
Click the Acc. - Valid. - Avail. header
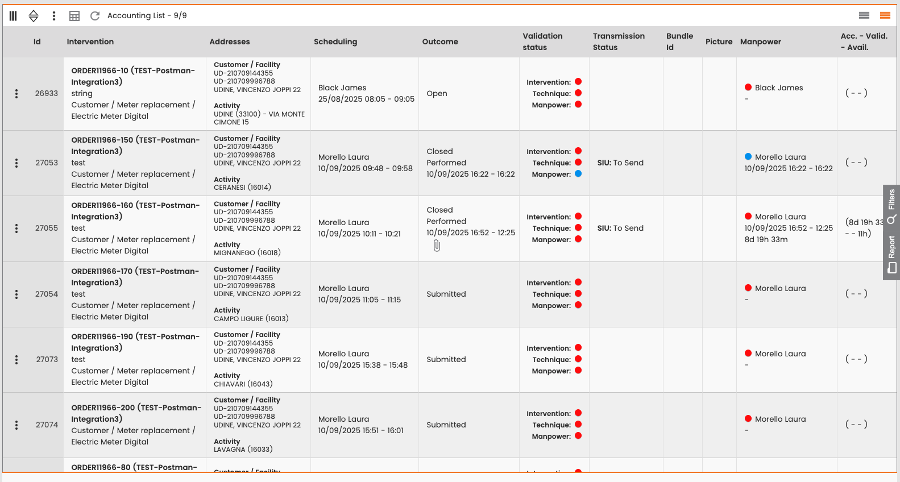864,41
